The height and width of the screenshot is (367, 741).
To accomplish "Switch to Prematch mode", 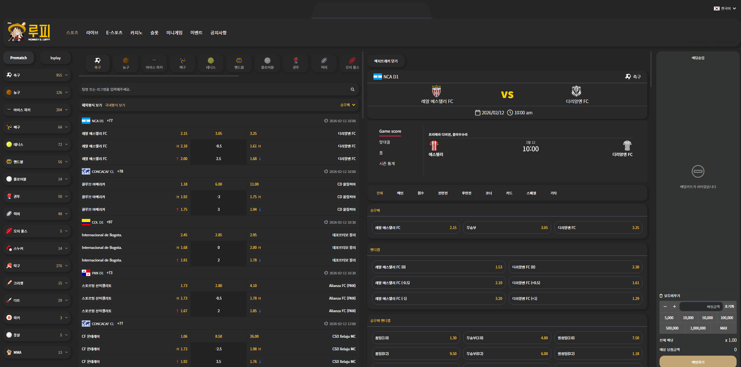I will [x=19, y=58].
